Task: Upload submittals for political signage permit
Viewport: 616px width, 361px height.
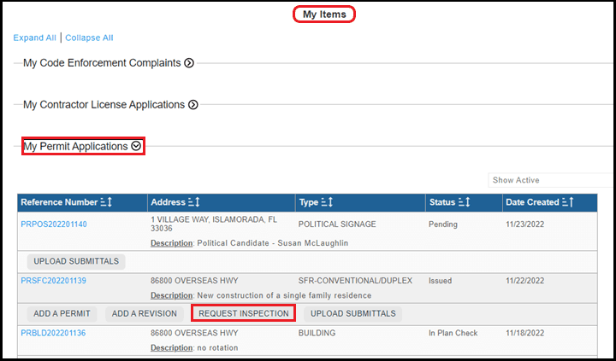Action: click(x=76, y=261)
